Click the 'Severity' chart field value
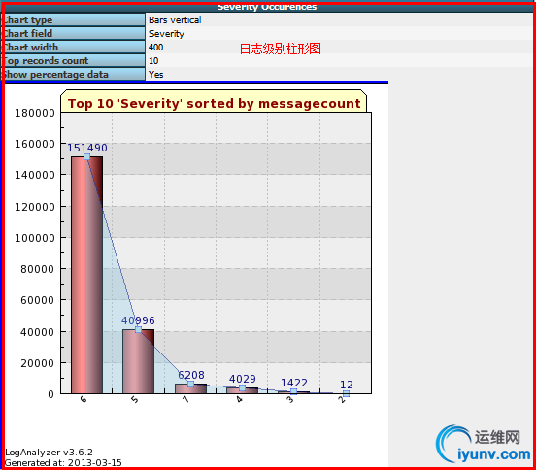The width and height of the screenshot is (536, 470). tap(166, 34)
